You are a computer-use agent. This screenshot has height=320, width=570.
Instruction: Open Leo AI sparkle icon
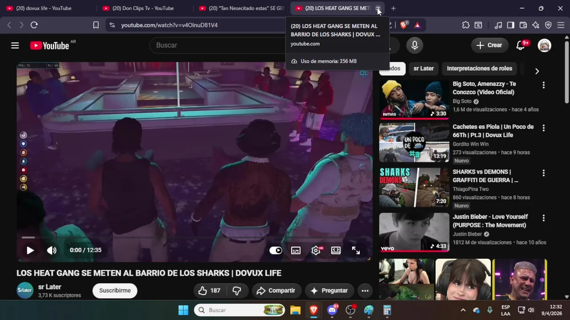coord(536,25)
